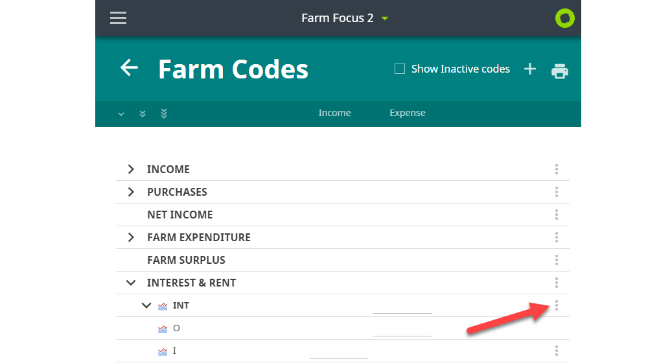
Task: Select the Expense column header
Action: pos(407,113)
